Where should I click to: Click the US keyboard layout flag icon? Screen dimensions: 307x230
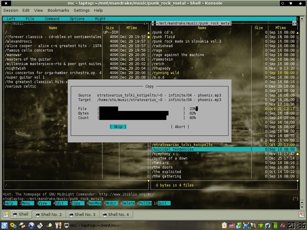click(232, 226)
